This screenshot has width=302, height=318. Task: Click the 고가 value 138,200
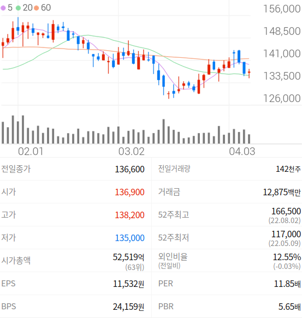click(129, 215)
